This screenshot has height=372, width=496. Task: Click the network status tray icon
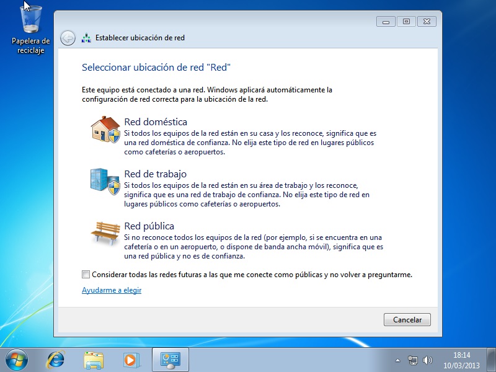pyautogui.click(x=412, y=360)
